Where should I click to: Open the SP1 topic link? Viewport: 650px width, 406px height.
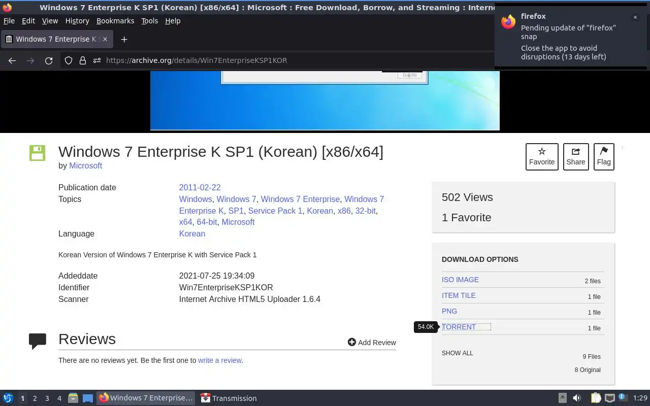click(236, 211)
